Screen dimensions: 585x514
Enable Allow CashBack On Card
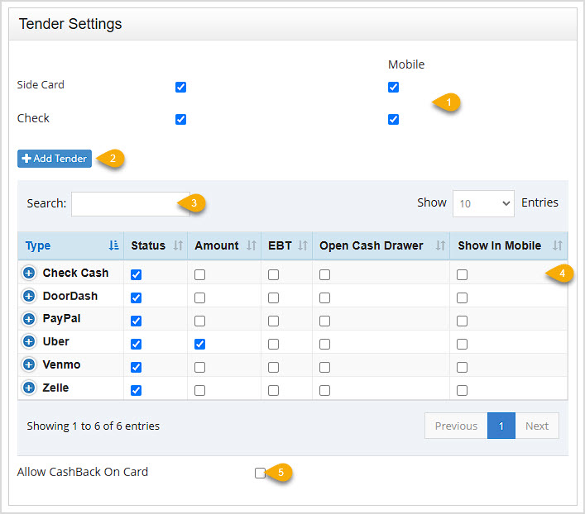coord(260,473)
